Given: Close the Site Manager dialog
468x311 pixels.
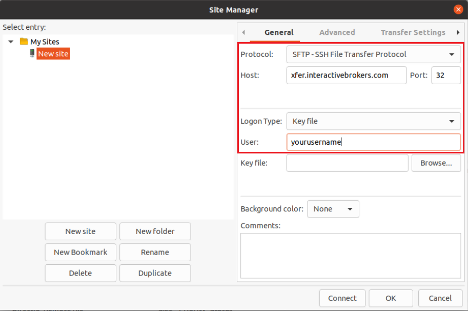Looking at the screenshot, I should point(458,10).
